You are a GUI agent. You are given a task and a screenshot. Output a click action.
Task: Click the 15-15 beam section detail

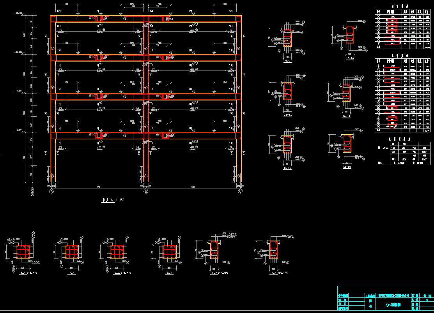[x=347, y=146]
